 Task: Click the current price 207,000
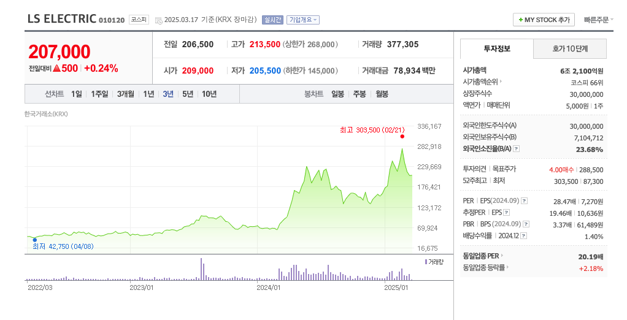tap(59, 52)
